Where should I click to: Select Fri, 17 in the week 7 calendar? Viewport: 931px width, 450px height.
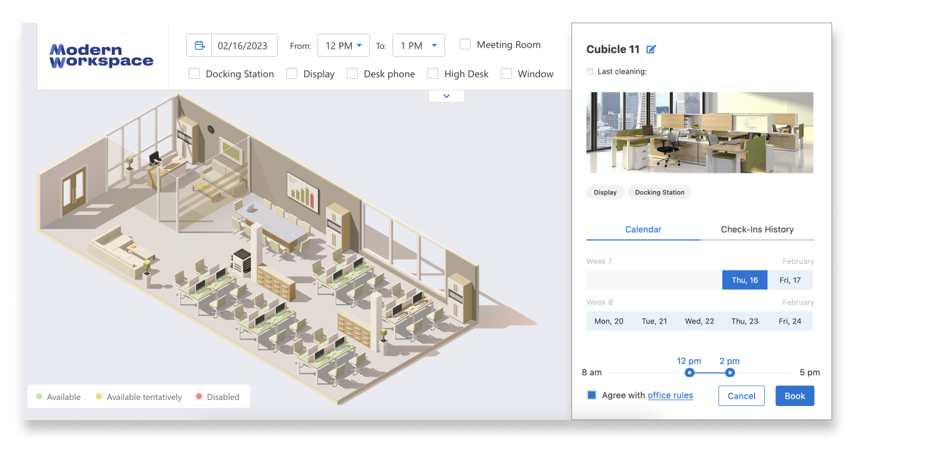click(790, 280)
